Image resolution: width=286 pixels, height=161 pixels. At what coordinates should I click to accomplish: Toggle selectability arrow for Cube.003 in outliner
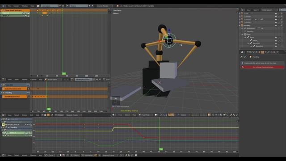point(279,22)
